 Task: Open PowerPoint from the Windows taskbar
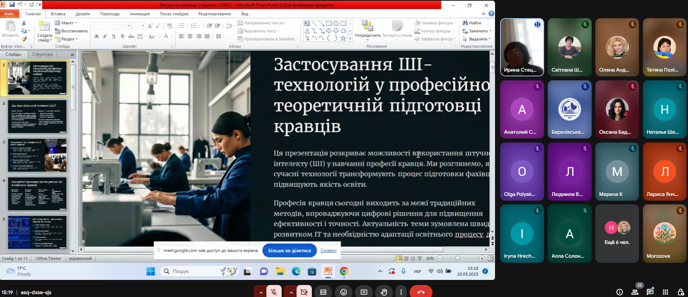pyautogui.click(x=328, y=271)
